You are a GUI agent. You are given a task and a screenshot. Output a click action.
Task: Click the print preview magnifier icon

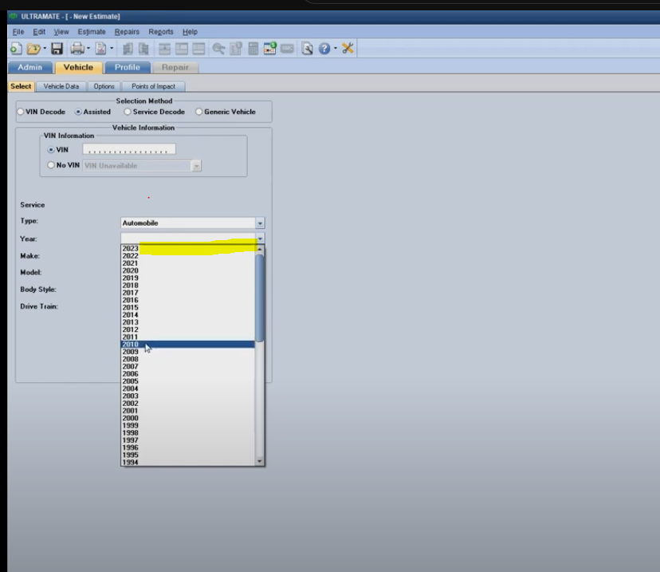tap(307, 49)
